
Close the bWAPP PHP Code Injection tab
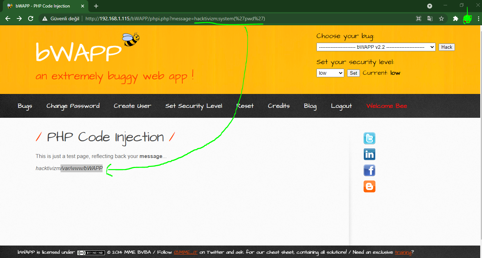tap(83, 6)
